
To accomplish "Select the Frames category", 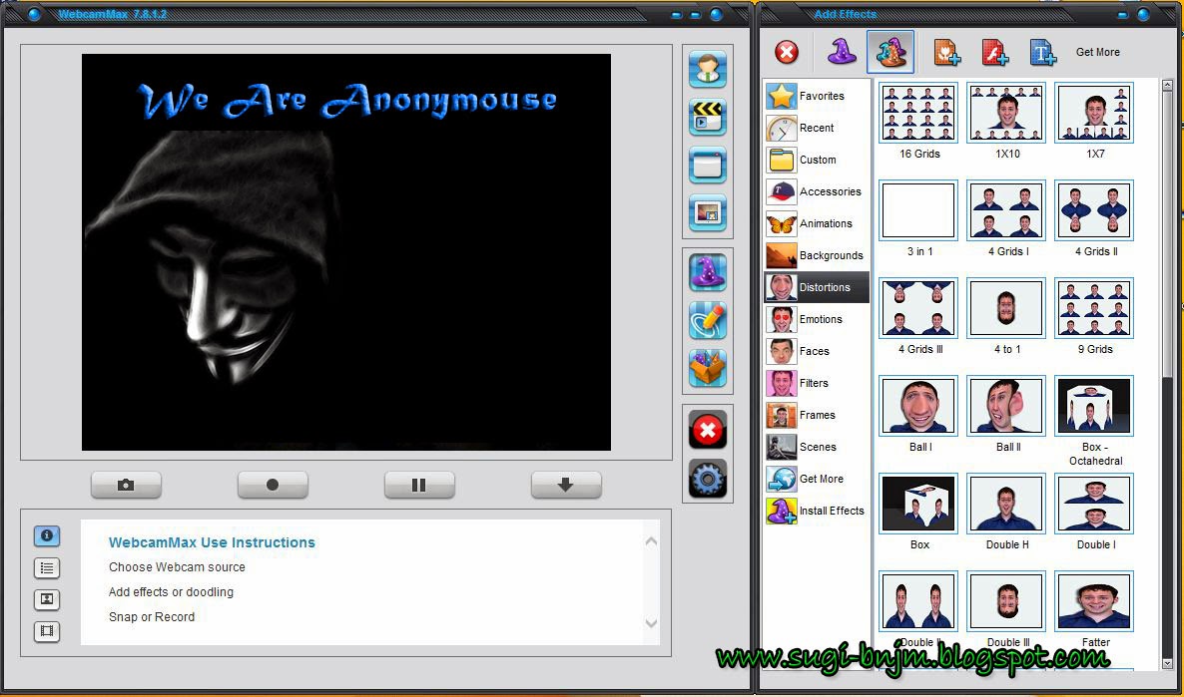I will (x=817, y=415).
